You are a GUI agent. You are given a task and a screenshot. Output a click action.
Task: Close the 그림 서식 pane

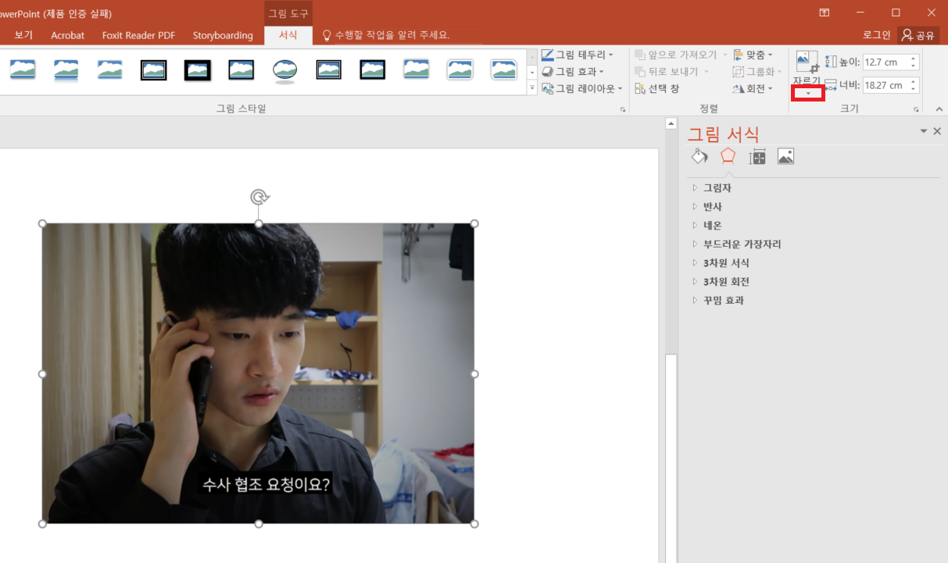(x=937, y=131)
